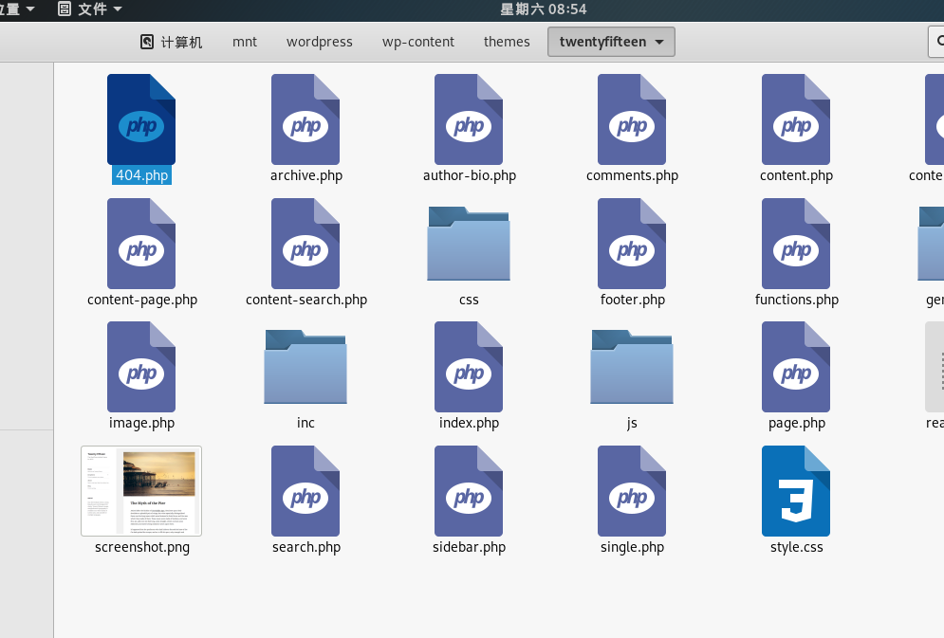Screen dimensions: 944x638
Task: Navigate to the wordpress folder in path bar
Action: (x=319, y=42)
